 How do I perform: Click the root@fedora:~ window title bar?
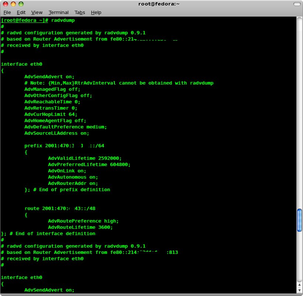[151, 4]
